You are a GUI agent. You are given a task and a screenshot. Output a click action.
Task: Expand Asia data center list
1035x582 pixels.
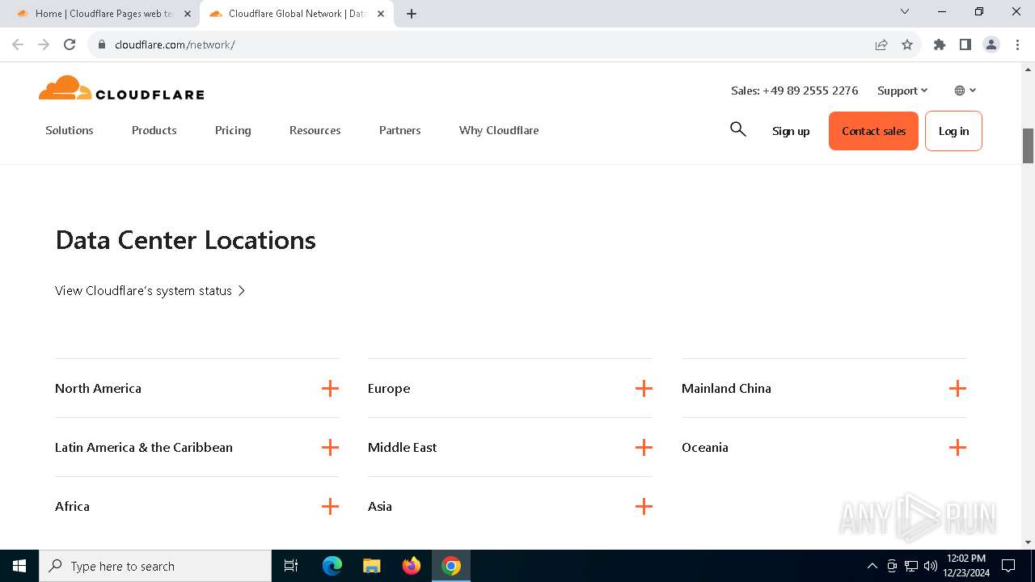point(510,507)
